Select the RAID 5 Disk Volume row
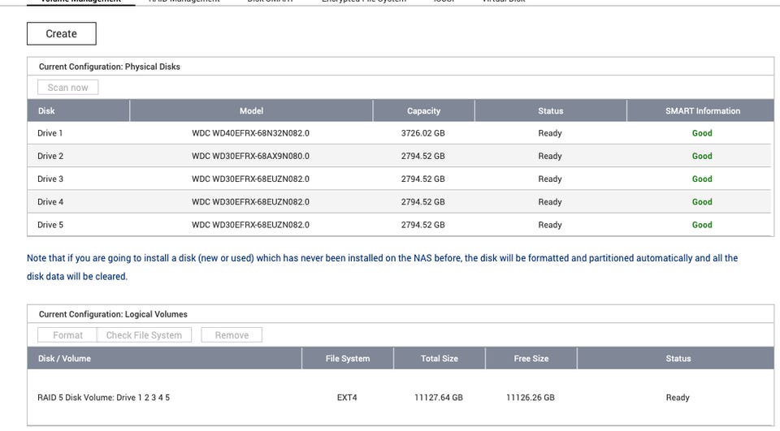The height and width of the screenshot is (431, 780). [104, 398]
